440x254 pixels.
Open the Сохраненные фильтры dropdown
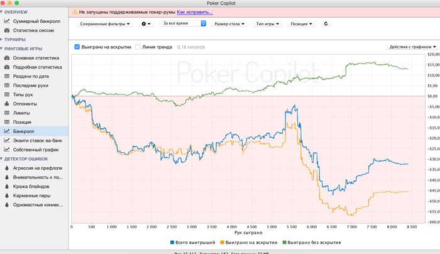105,24
